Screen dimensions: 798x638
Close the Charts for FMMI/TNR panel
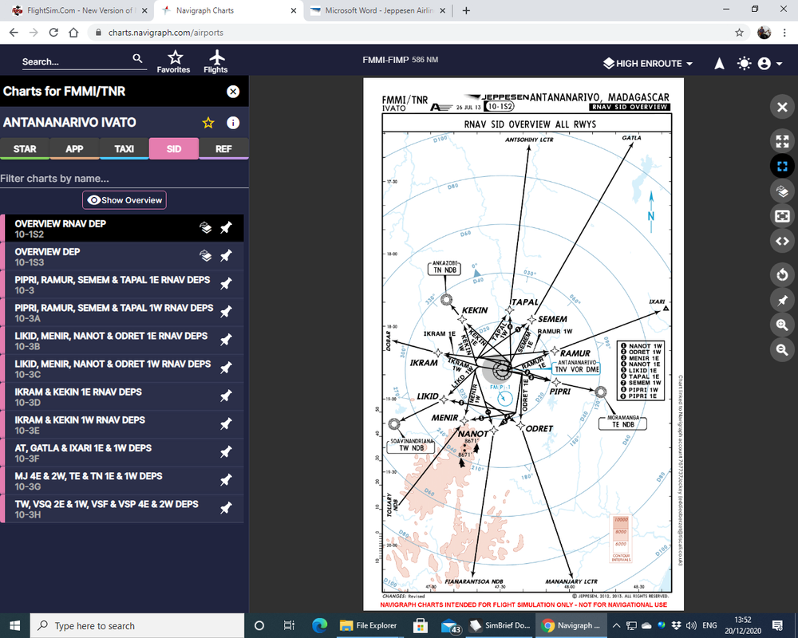tap(233, 92)
